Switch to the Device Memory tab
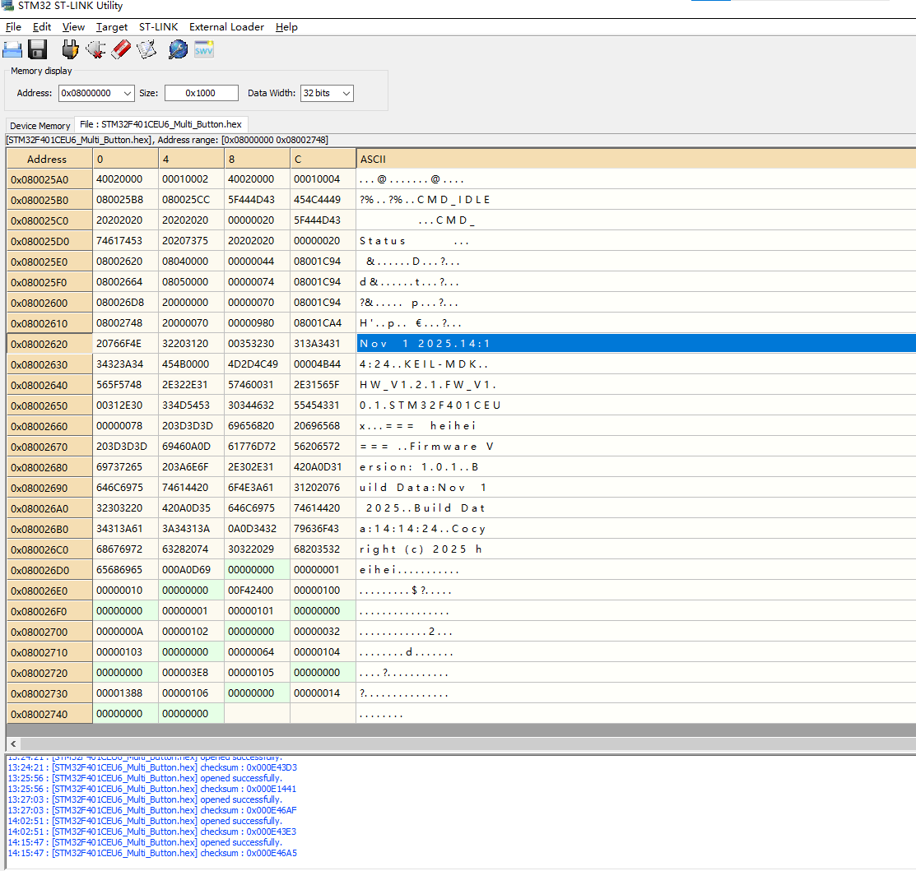This screenshot has width=916, height=871. (x=40, y=126)
